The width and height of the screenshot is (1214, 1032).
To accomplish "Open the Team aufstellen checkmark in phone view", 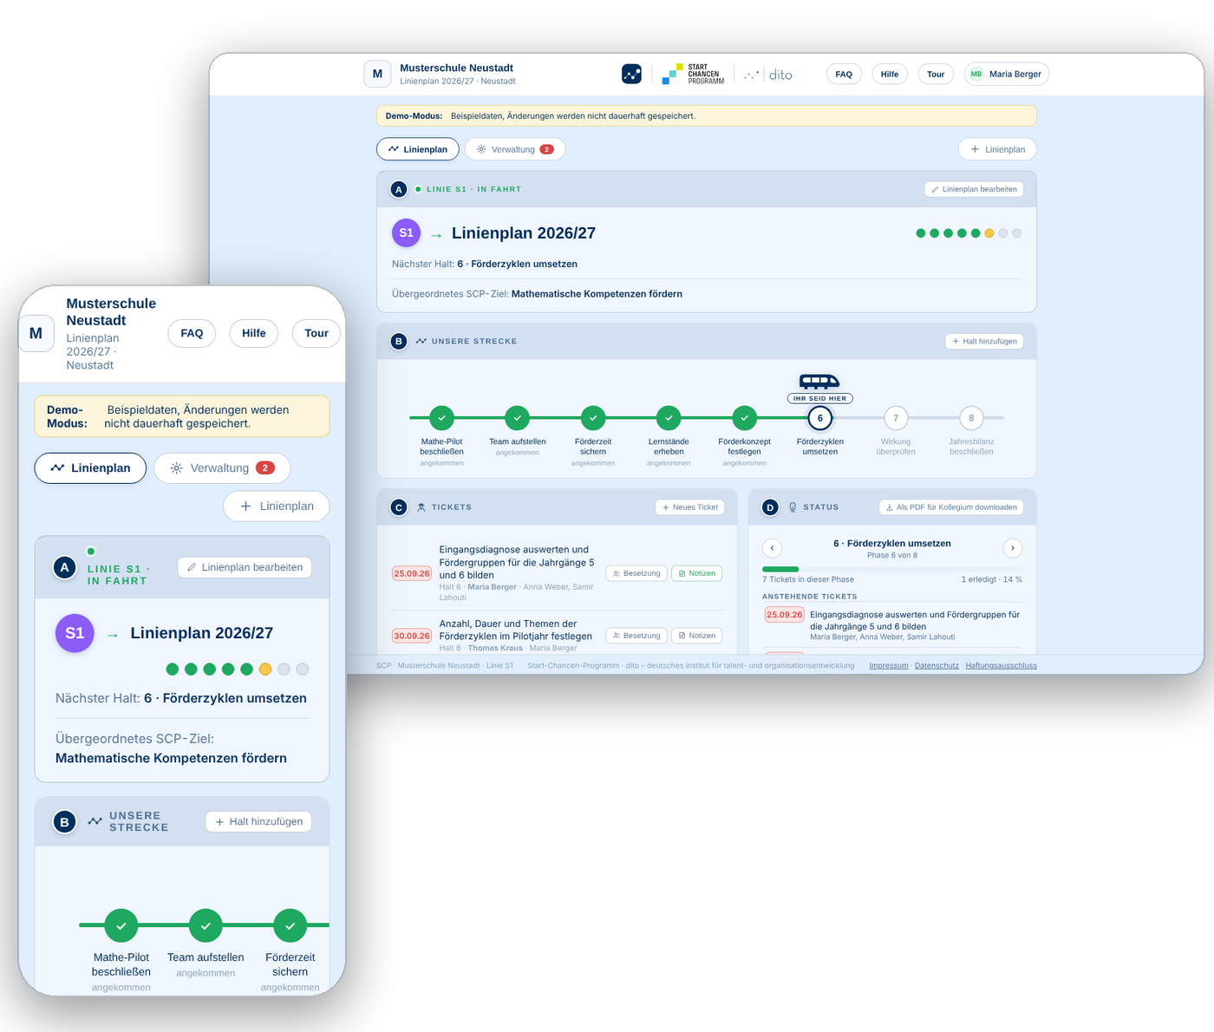I will 206,925.
